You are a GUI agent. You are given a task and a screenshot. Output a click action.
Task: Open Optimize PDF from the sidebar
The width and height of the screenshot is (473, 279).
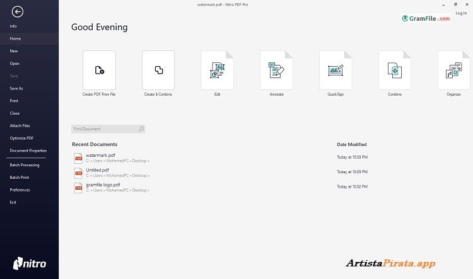point(21,138)
